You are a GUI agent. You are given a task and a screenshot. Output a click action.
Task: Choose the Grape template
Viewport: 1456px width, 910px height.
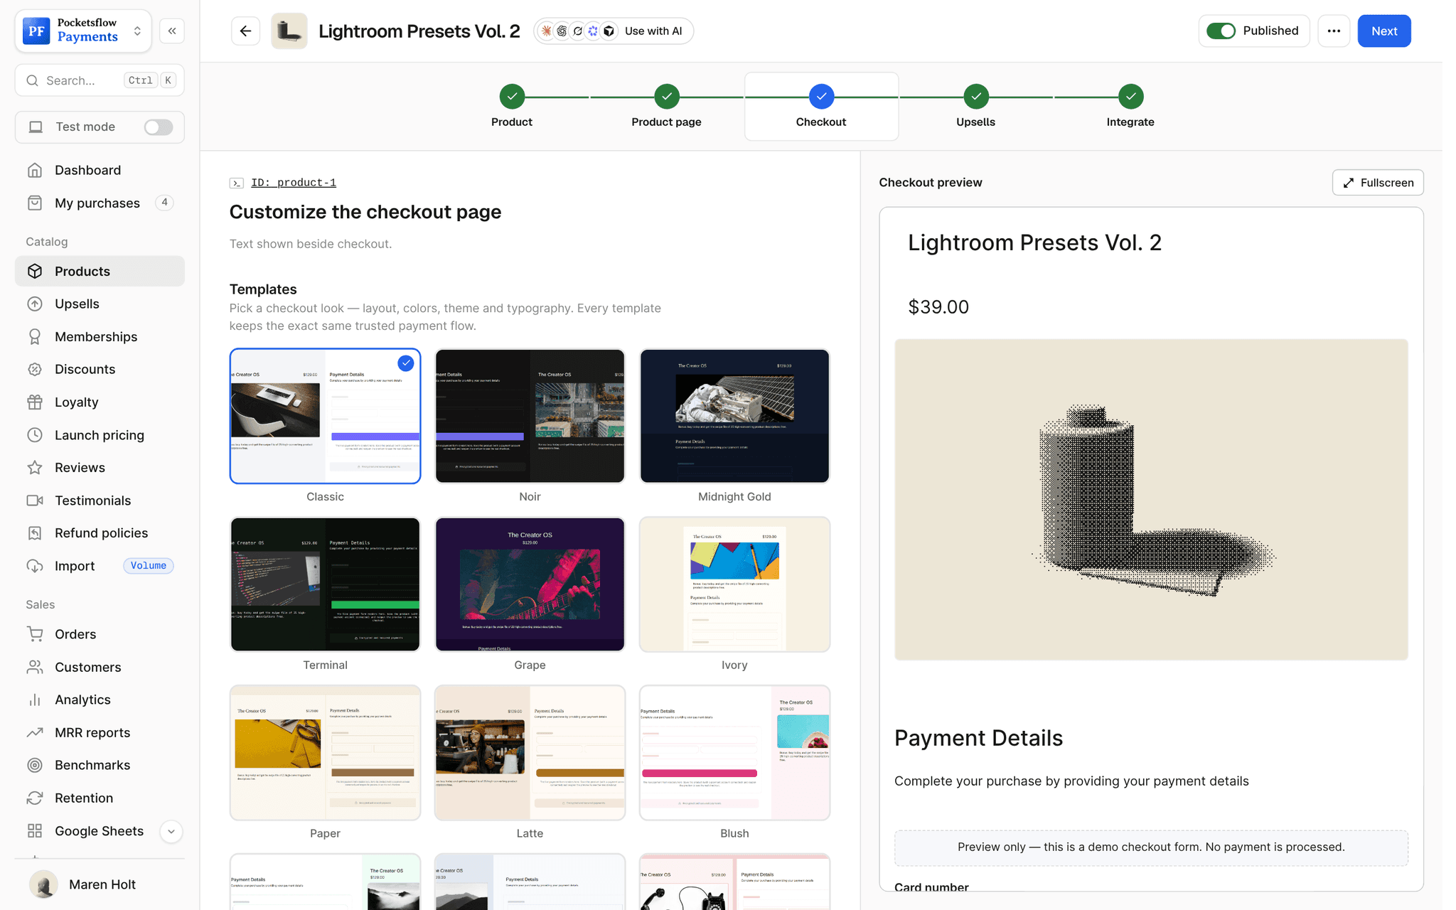(530, 584)
